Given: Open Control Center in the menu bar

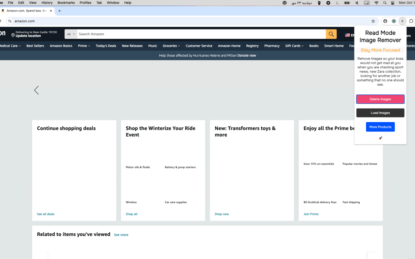Looking at the screenshot, I should tap(393, 3).
